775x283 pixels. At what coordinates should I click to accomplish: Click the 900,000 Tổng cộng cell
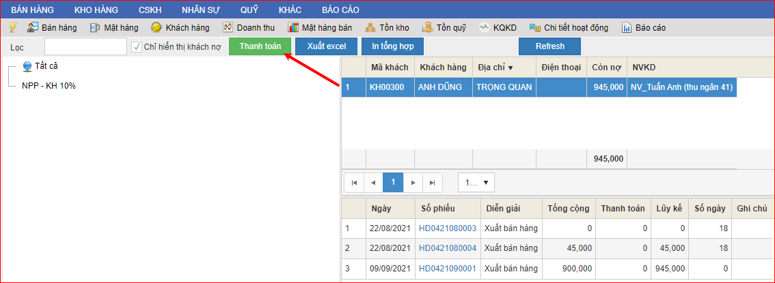click(569, 269)
